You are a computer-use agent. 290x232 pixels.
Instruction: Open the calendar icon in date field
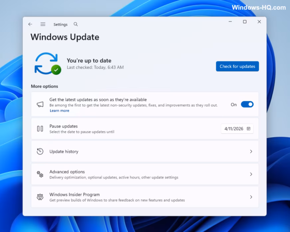click(248, 129)
